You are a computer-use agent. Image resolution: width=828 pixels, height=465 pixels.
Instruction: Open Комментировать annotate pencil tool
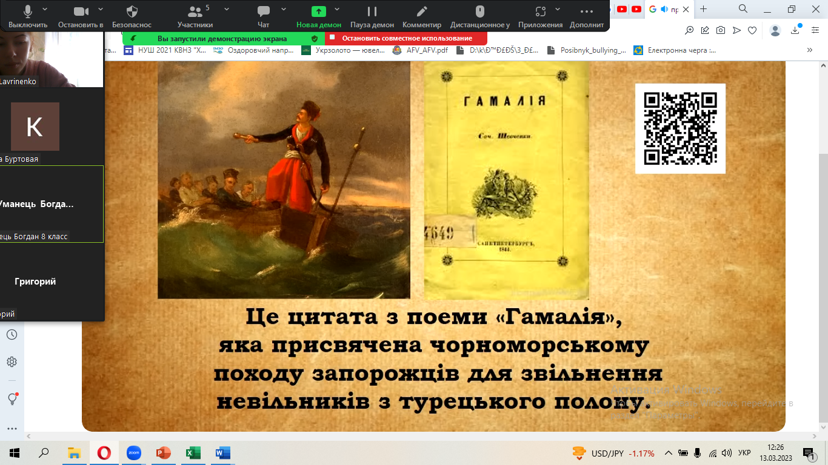point(422,16)
